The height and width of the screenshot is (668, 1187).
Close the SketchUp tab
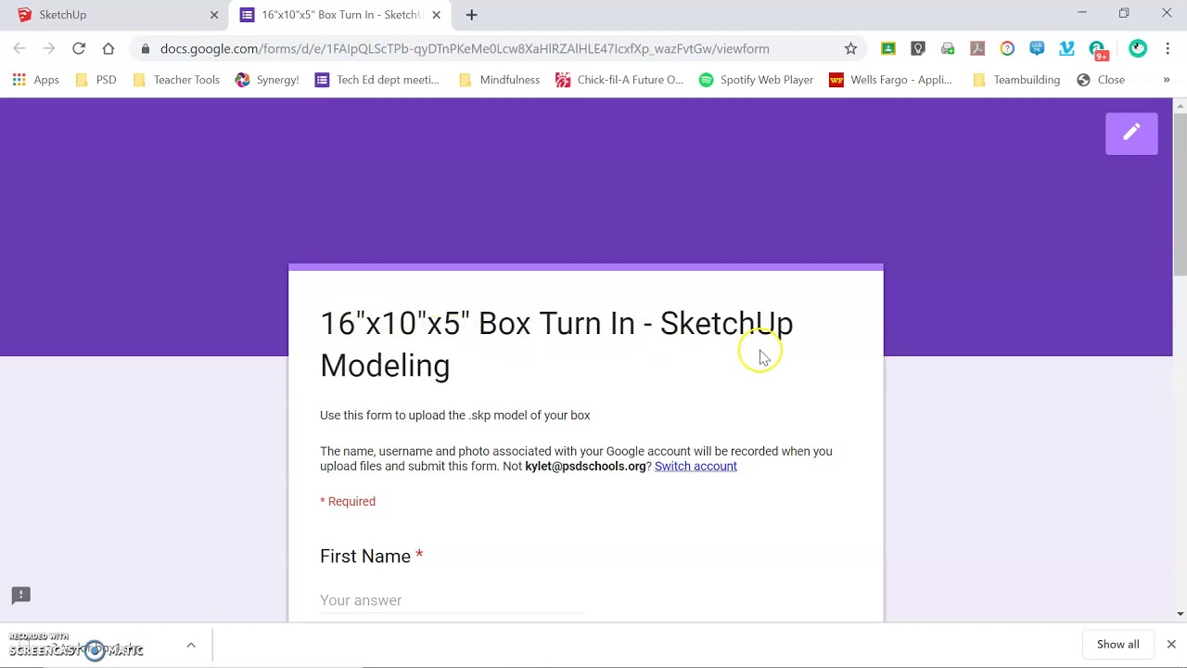point(214,15)
